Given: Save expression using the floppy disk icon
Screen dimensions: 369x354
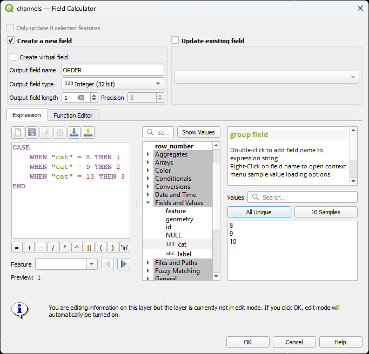Looking at the screenshot, I should [x=32, y=132].
